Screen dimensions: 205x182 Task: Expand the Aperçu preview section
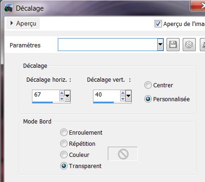23,23
